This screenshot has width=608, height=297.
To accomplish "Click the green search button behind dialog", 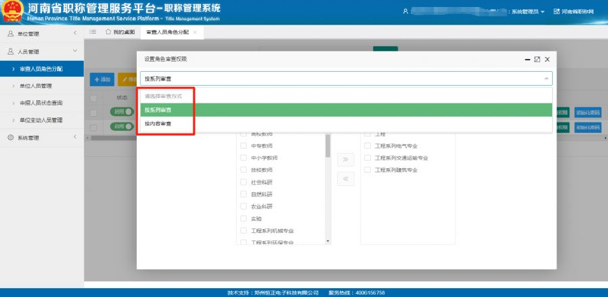I will [385, 49].
